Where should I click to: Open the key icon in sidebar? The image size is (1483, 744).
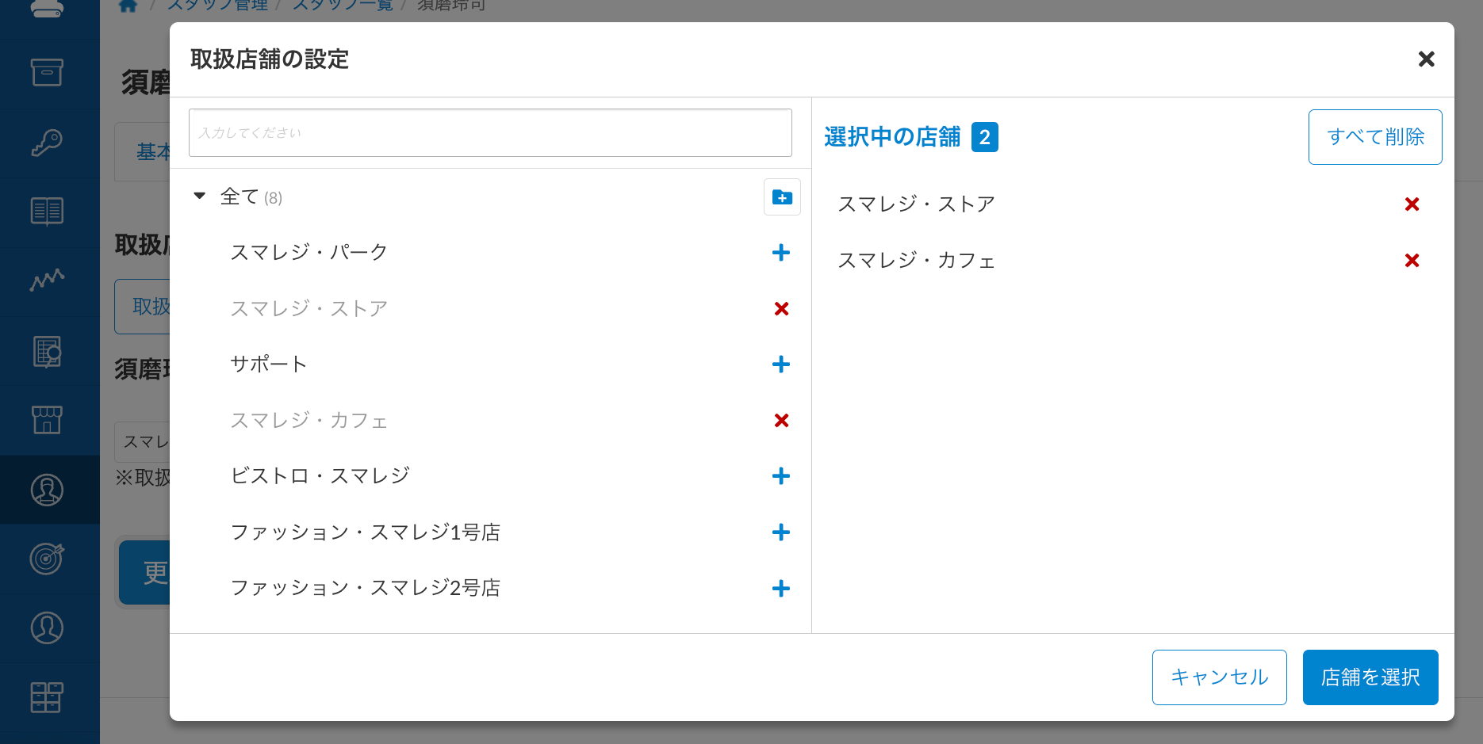[x=47, y=143]
